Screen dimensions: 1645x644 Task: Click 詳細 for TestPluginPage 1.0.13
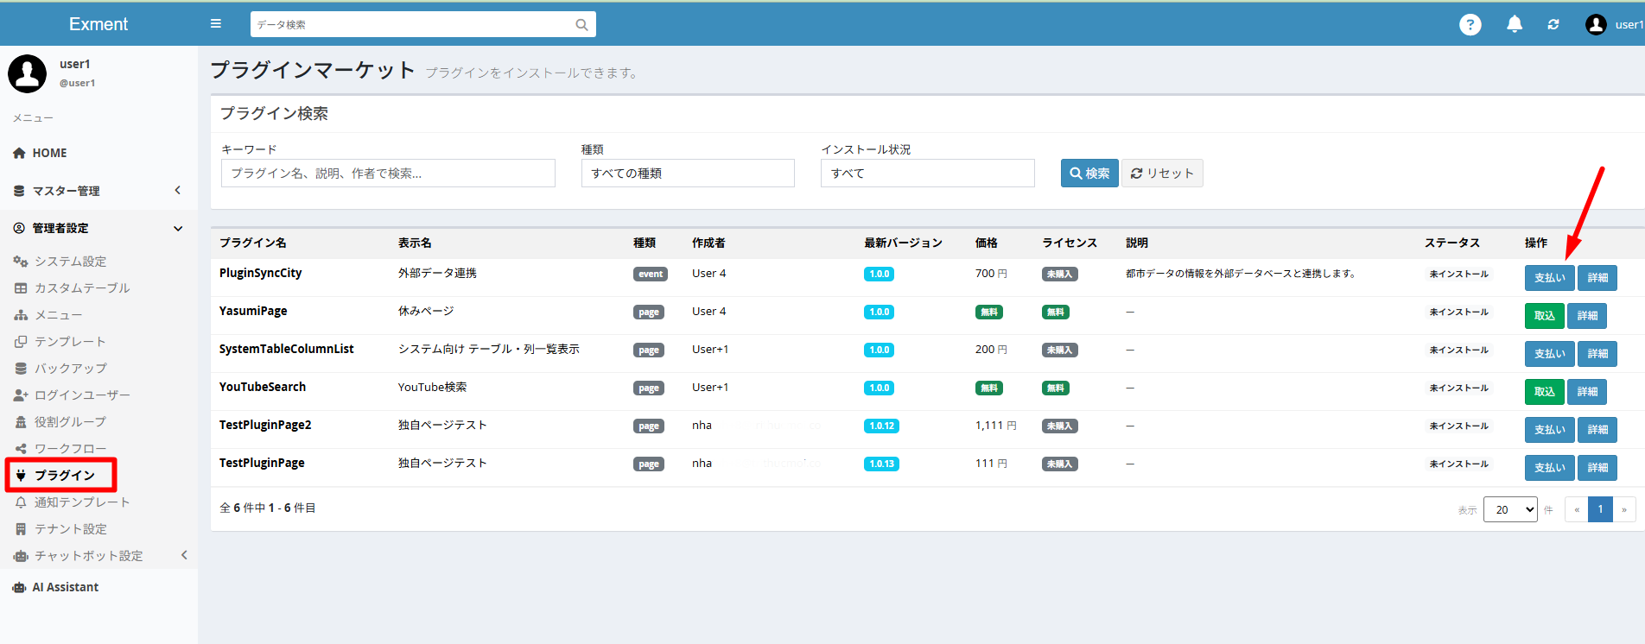pos(1597,468)
